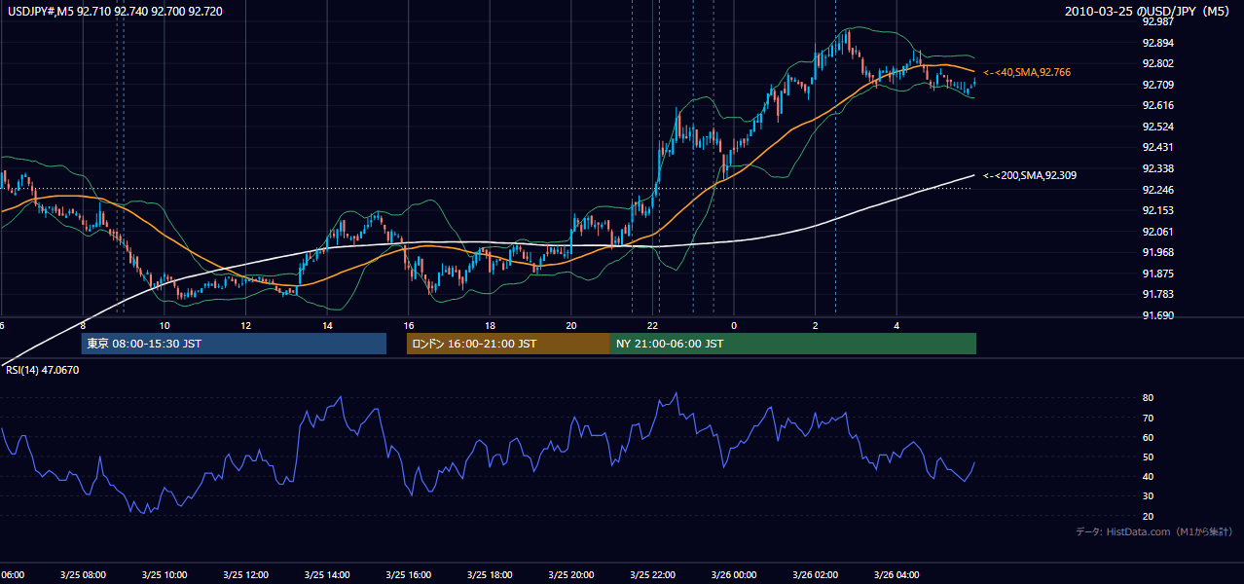Click price scale value 92.987
The height and width of the screenshot is (584, 1244).
(1157, 22)
